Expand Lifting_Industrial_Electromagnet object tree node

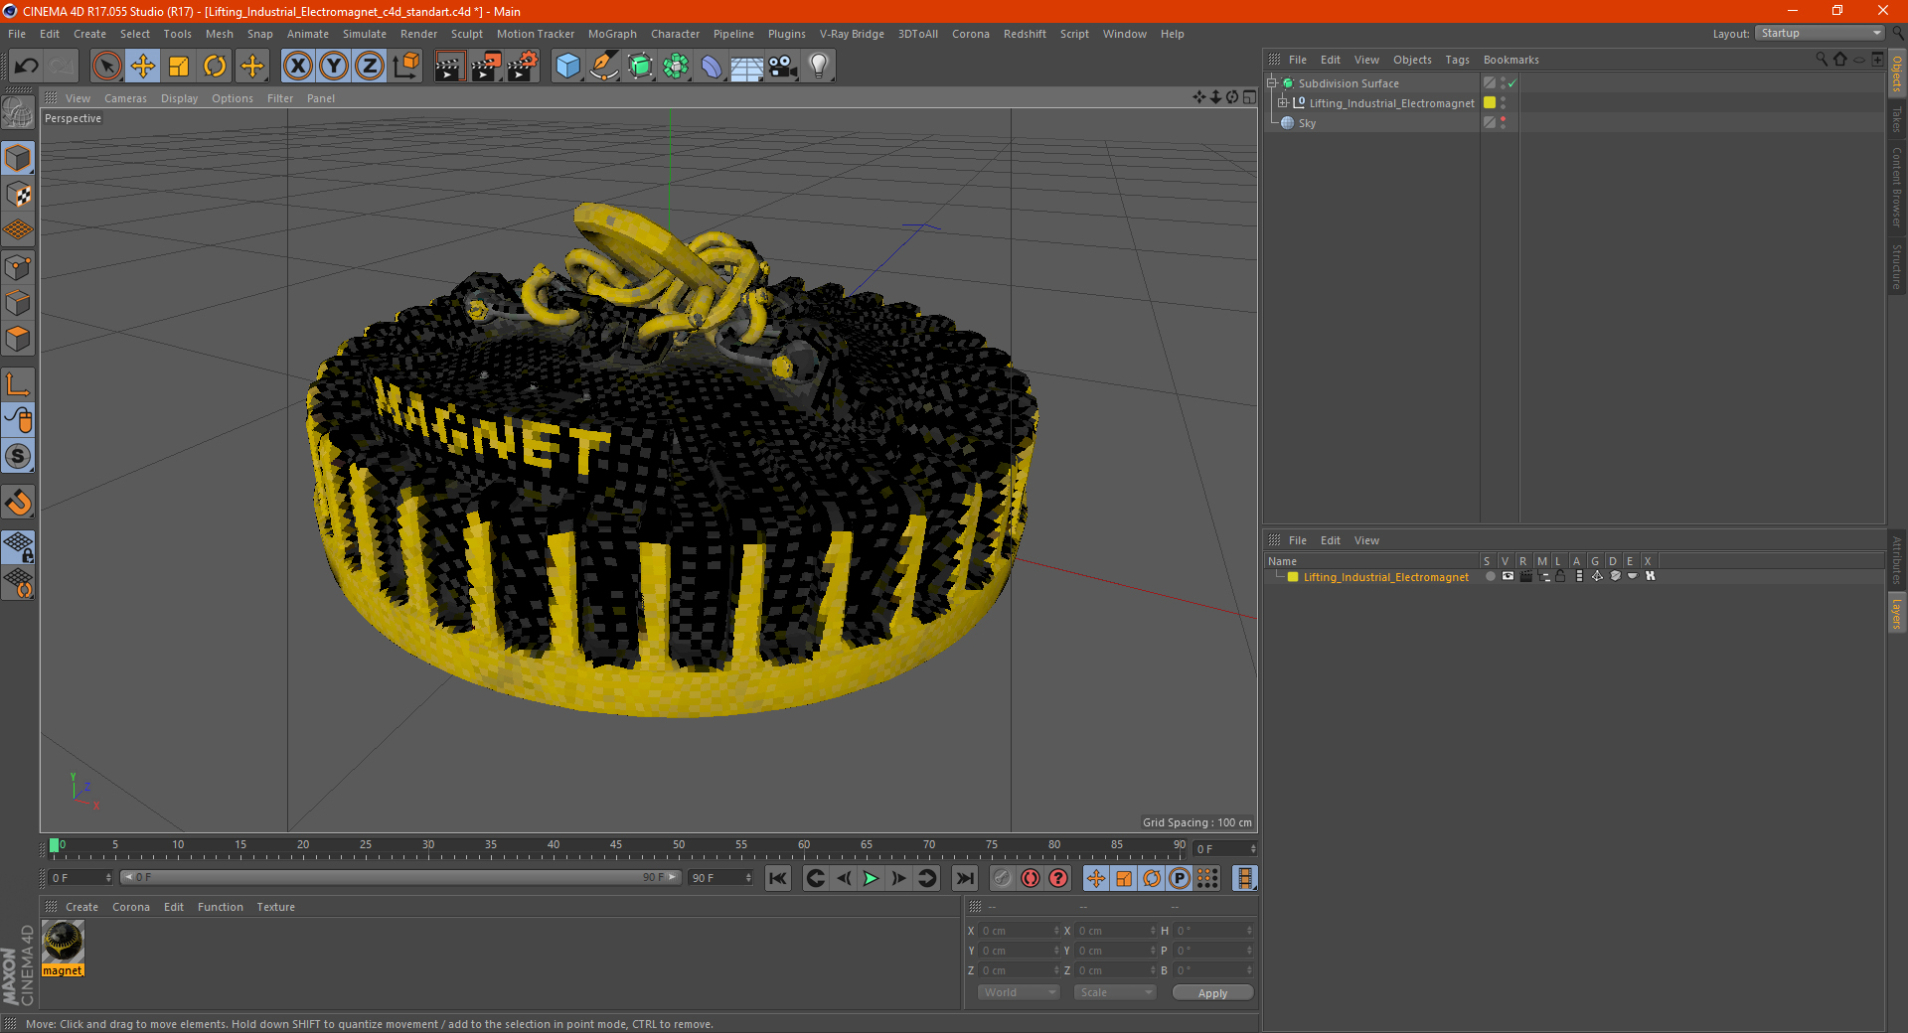pos(1283,103)
